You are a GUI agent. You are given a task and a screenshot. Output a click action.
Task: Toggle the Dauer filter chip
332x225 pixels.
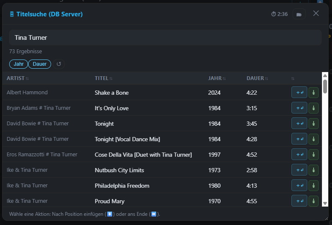39,64
